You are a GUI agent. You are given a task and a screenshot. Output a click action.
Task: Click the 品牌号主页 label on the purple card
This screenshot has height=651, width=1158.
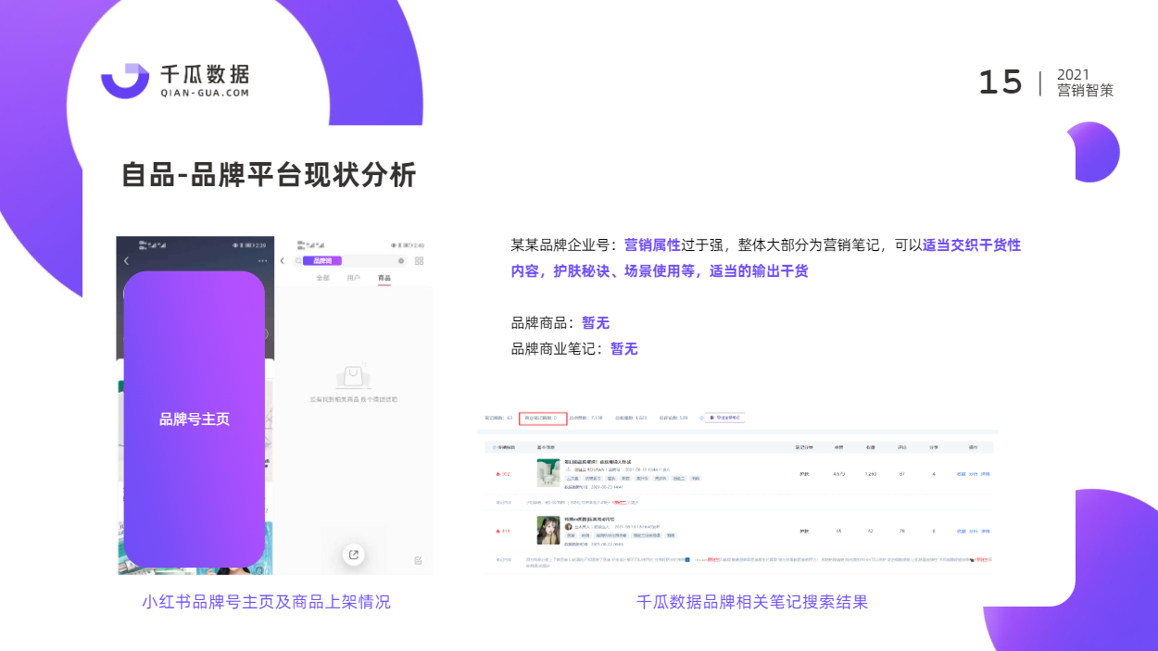point(195,419)
